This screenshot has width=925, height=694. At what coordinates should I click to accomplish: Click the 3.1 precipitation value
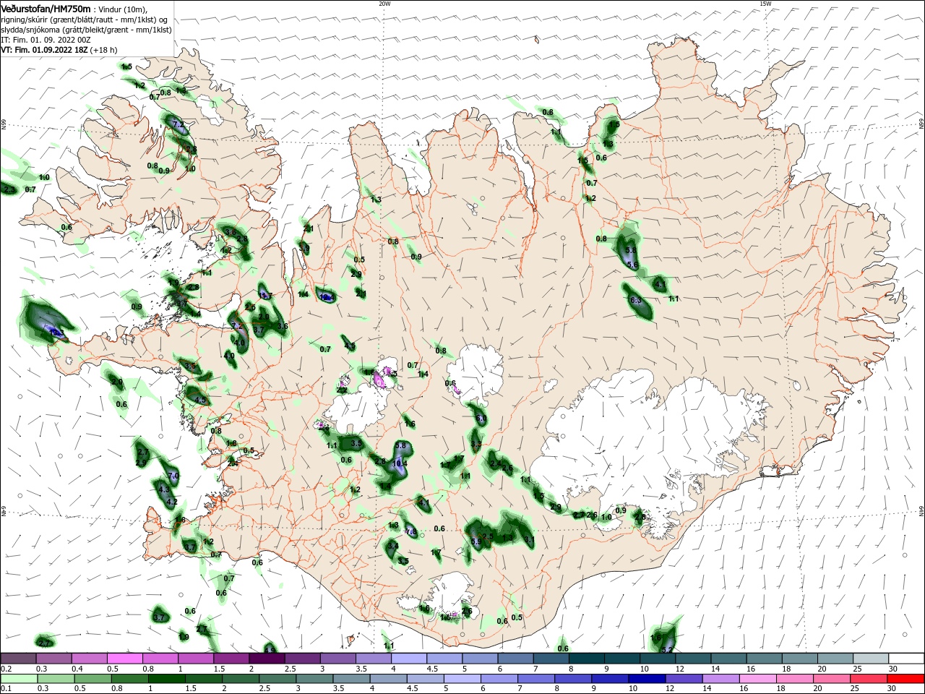click(530, 539)
